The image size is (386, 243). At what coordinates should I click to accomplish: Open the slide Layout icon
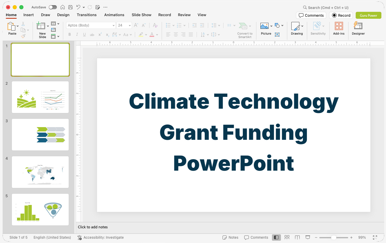(53, 24)
